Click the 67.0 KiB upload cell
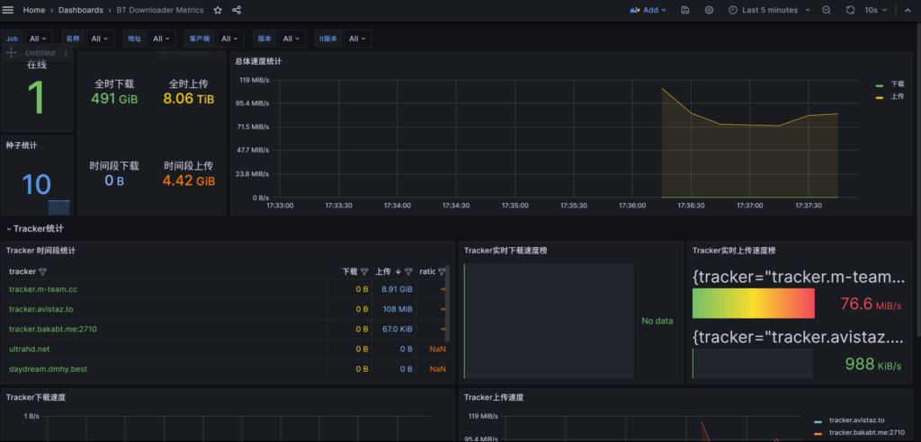The width and height of the screenshot is (921, 442). click(x=397, y=329)
